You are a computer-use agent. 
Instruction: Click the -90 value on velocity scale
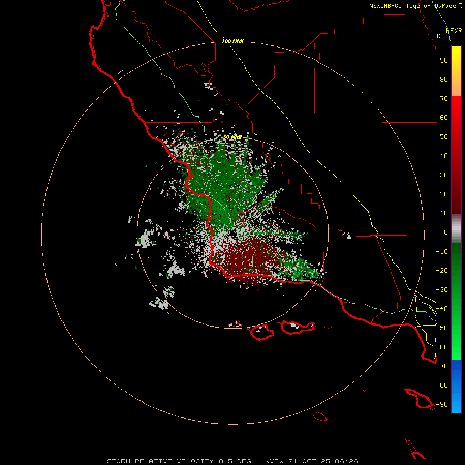(442, 405)
